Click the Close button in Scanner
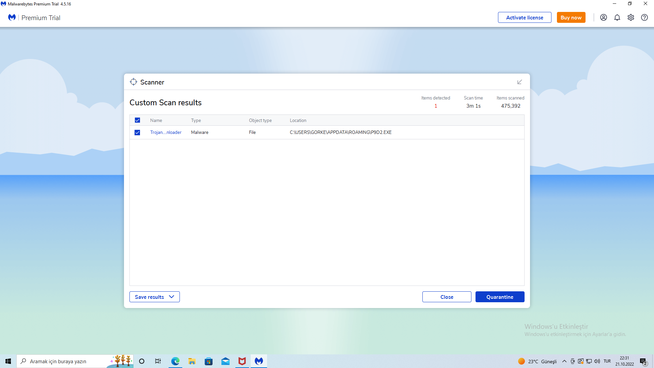 [x=447, y=297]
